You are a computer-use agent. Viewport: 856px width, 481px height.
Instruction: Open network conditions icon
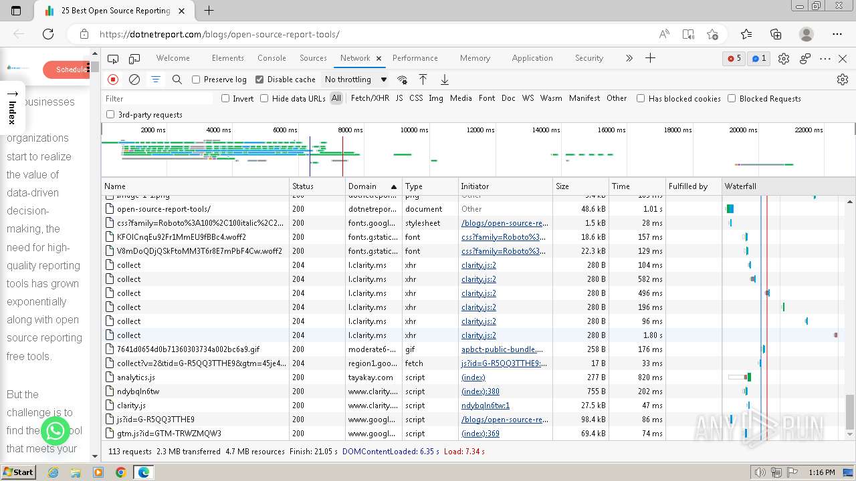402,79
